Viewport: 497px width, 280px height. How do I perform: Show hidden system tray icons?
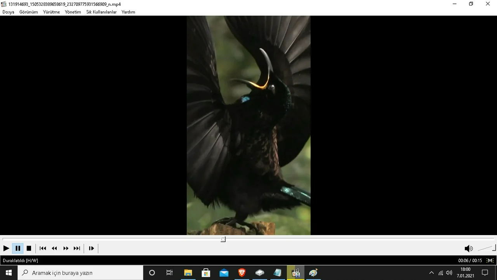[431, 273]
